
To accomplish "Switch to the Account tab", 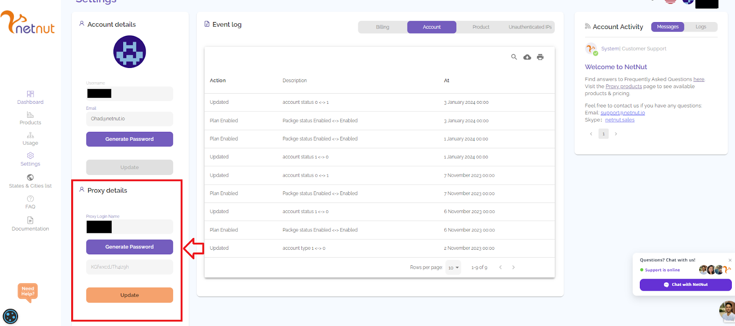I will click(x=432, y=27).
